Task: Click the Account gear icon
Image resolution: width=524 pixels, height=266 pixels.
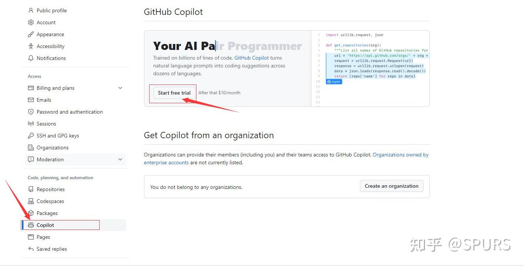Action: point(31,22)
